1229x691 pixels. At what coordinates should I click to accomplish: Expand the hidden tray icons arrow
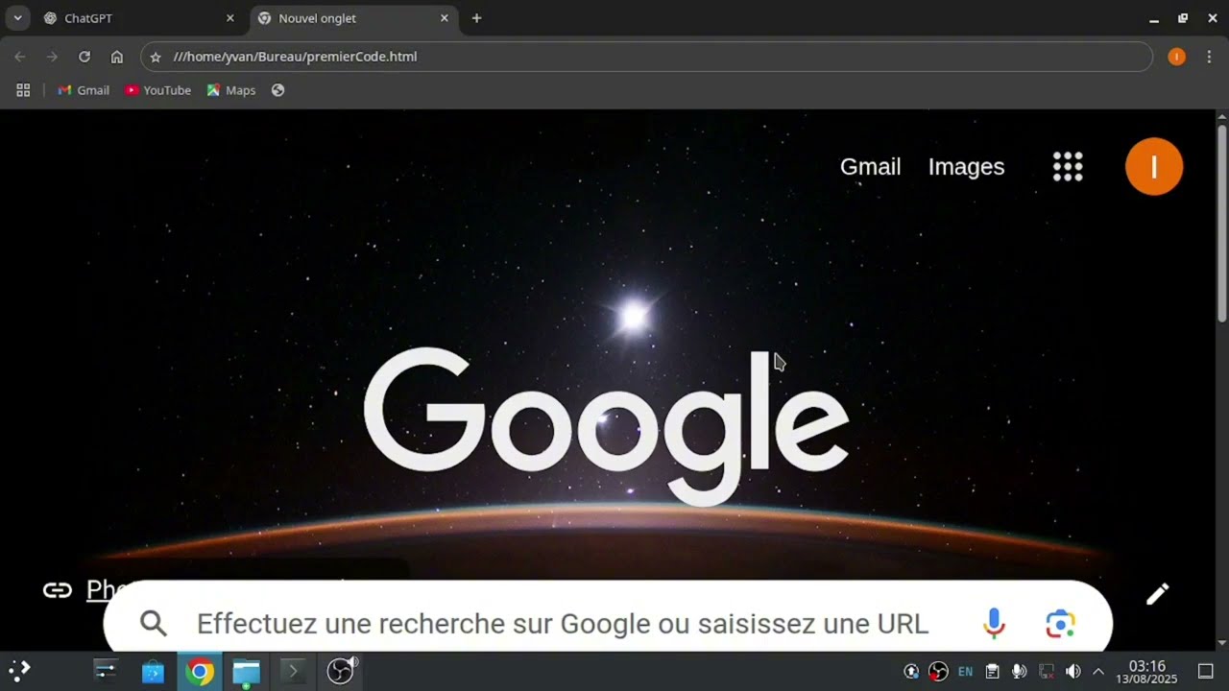pyautogui.click(x=1098, y=672)
